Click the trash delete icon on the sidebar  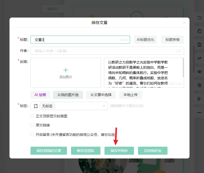(x=199, y=85)
